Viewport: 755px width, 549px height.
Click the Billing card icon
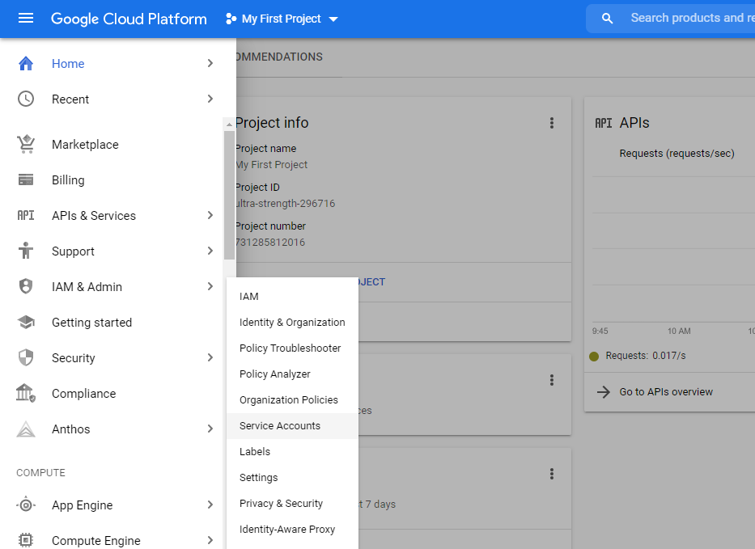pos(26,180)
